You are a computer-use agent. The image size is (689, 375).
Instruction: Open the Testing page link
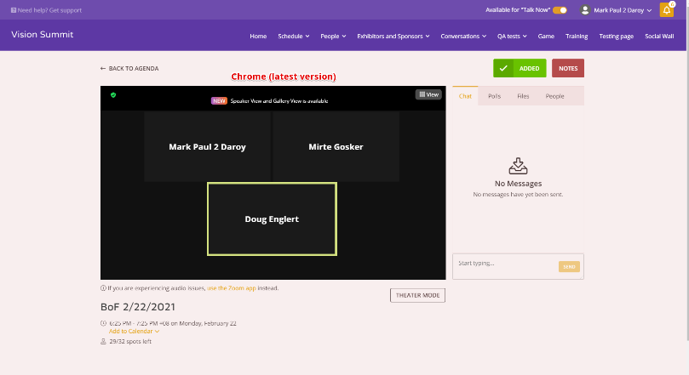point(616,36)
